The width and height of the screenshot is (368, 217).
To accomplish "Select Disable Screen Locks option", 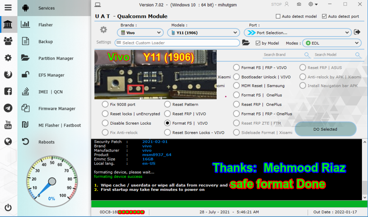I will point(105,123).
